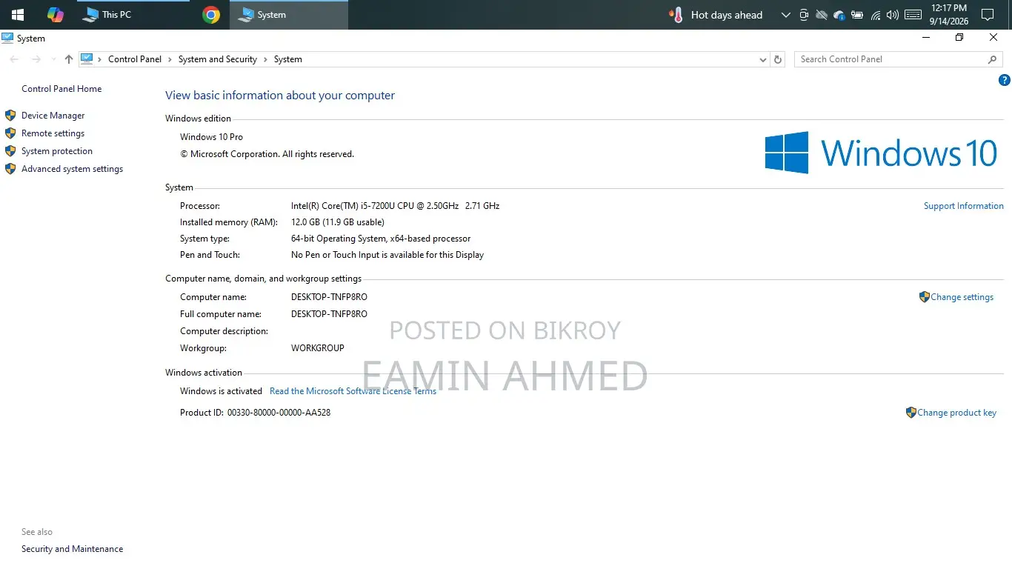Screen dimensions: 1012x569
Task: Select System and Security in the breadcrumb
Action: [x=218, y=59]
